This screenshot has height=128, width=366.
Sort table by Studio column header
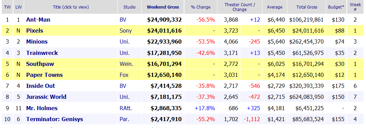130,7
